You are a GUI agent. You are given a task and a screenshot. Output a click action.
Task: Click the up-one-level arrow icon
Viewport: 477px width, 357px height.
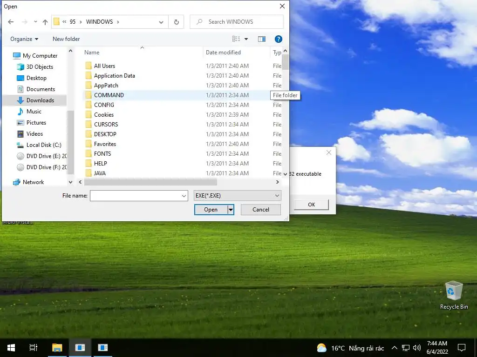pyautogui.click(x=45, y=22)
